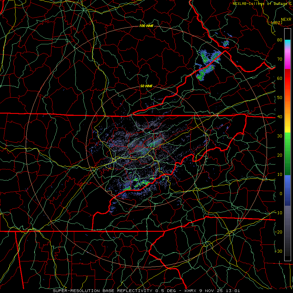Click the 13:01 timestamp in caption

[x=233, y=291]
